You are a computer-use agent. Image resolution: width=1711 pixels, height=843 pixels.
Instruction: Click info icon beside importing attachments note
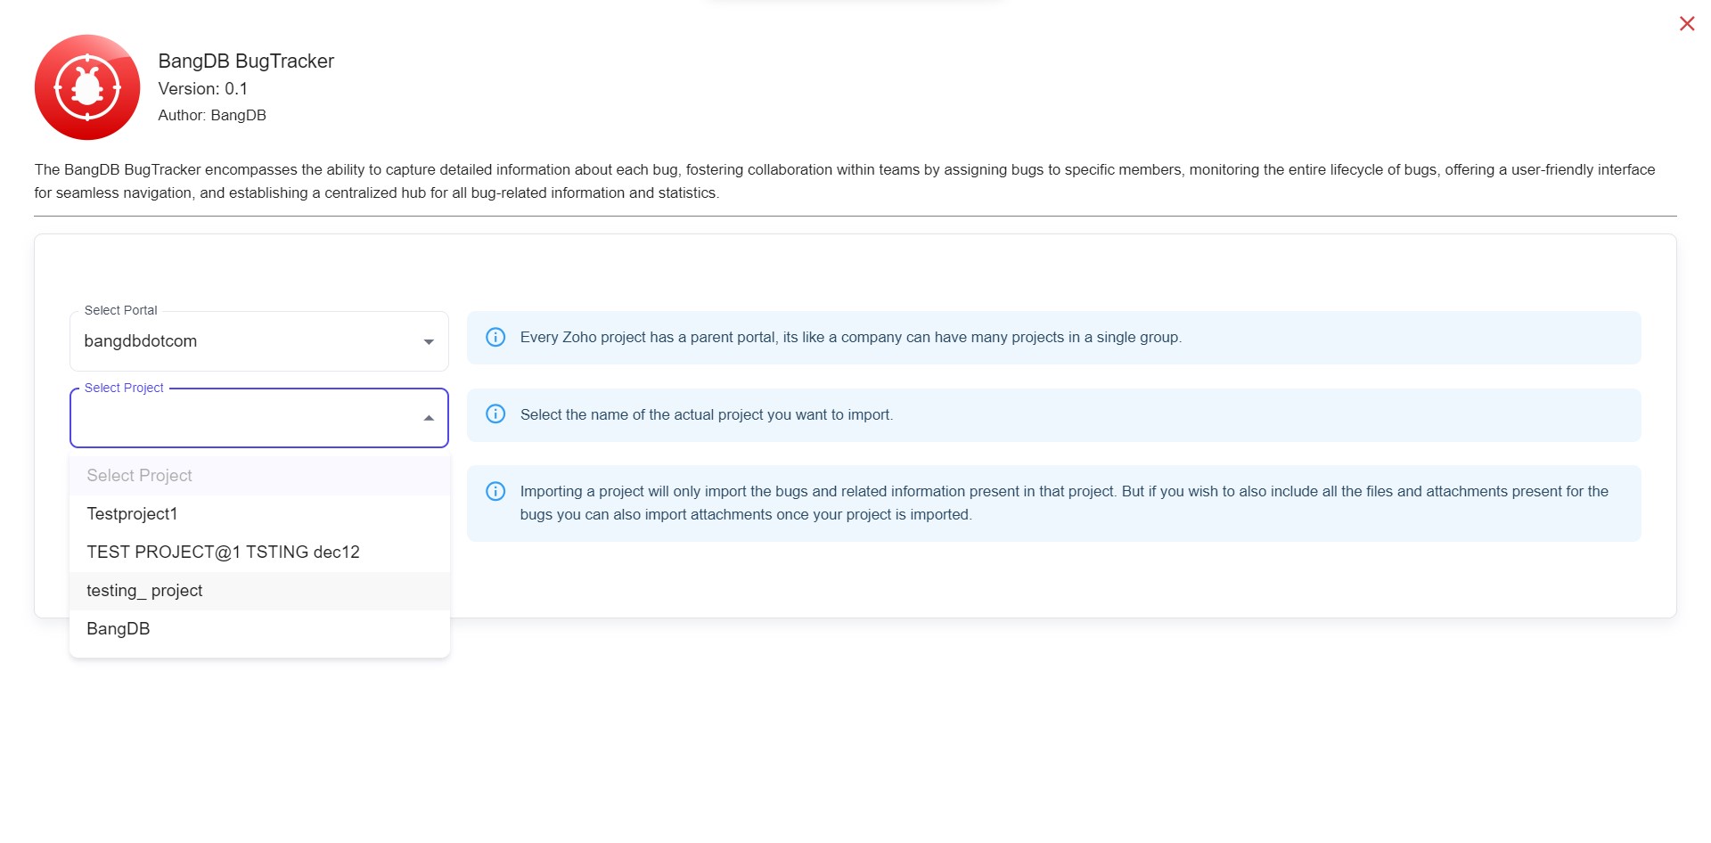pyautogui.click(x=495, y=491)
